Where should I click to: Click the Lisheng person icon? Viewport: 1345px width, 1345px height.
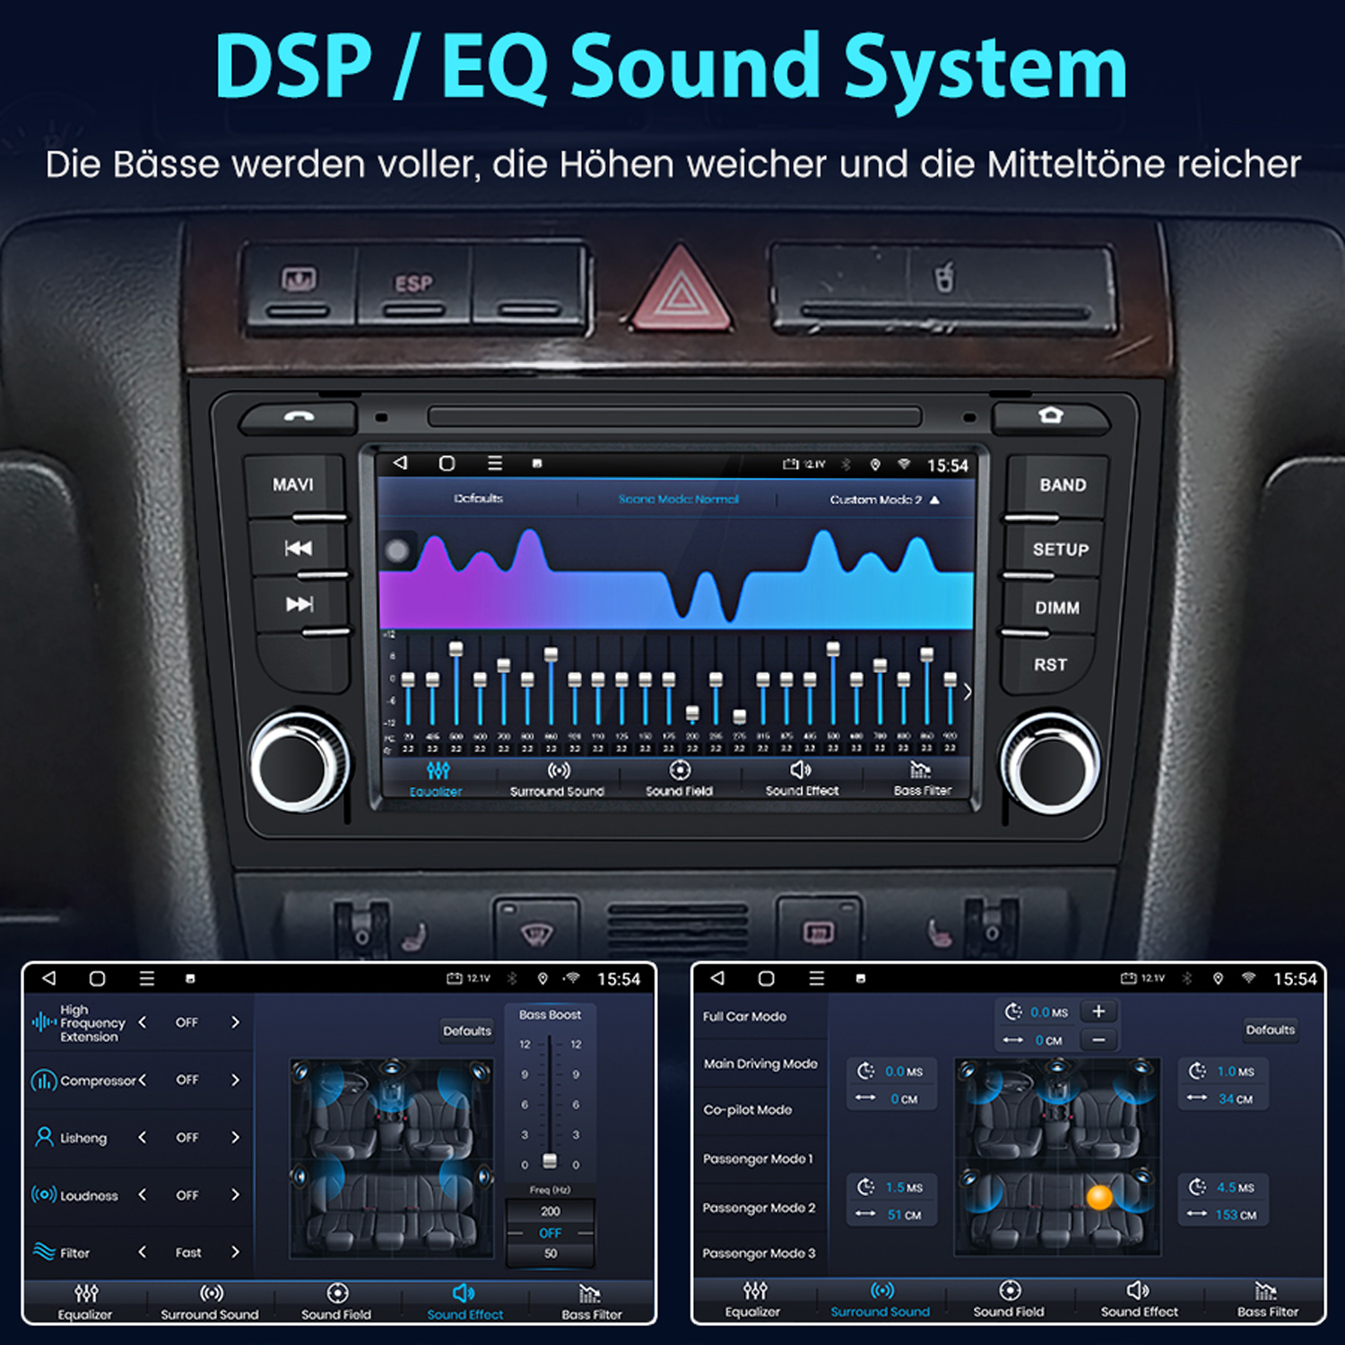(44, 1137)
